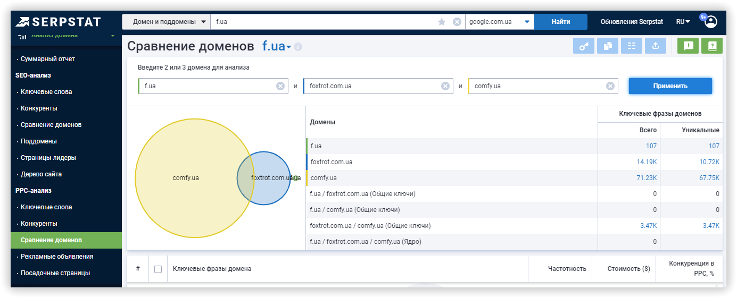The width and height of the screenshot is (737, 298).
Task: Click the 'Найти' search button
Action: pos(561,22)
